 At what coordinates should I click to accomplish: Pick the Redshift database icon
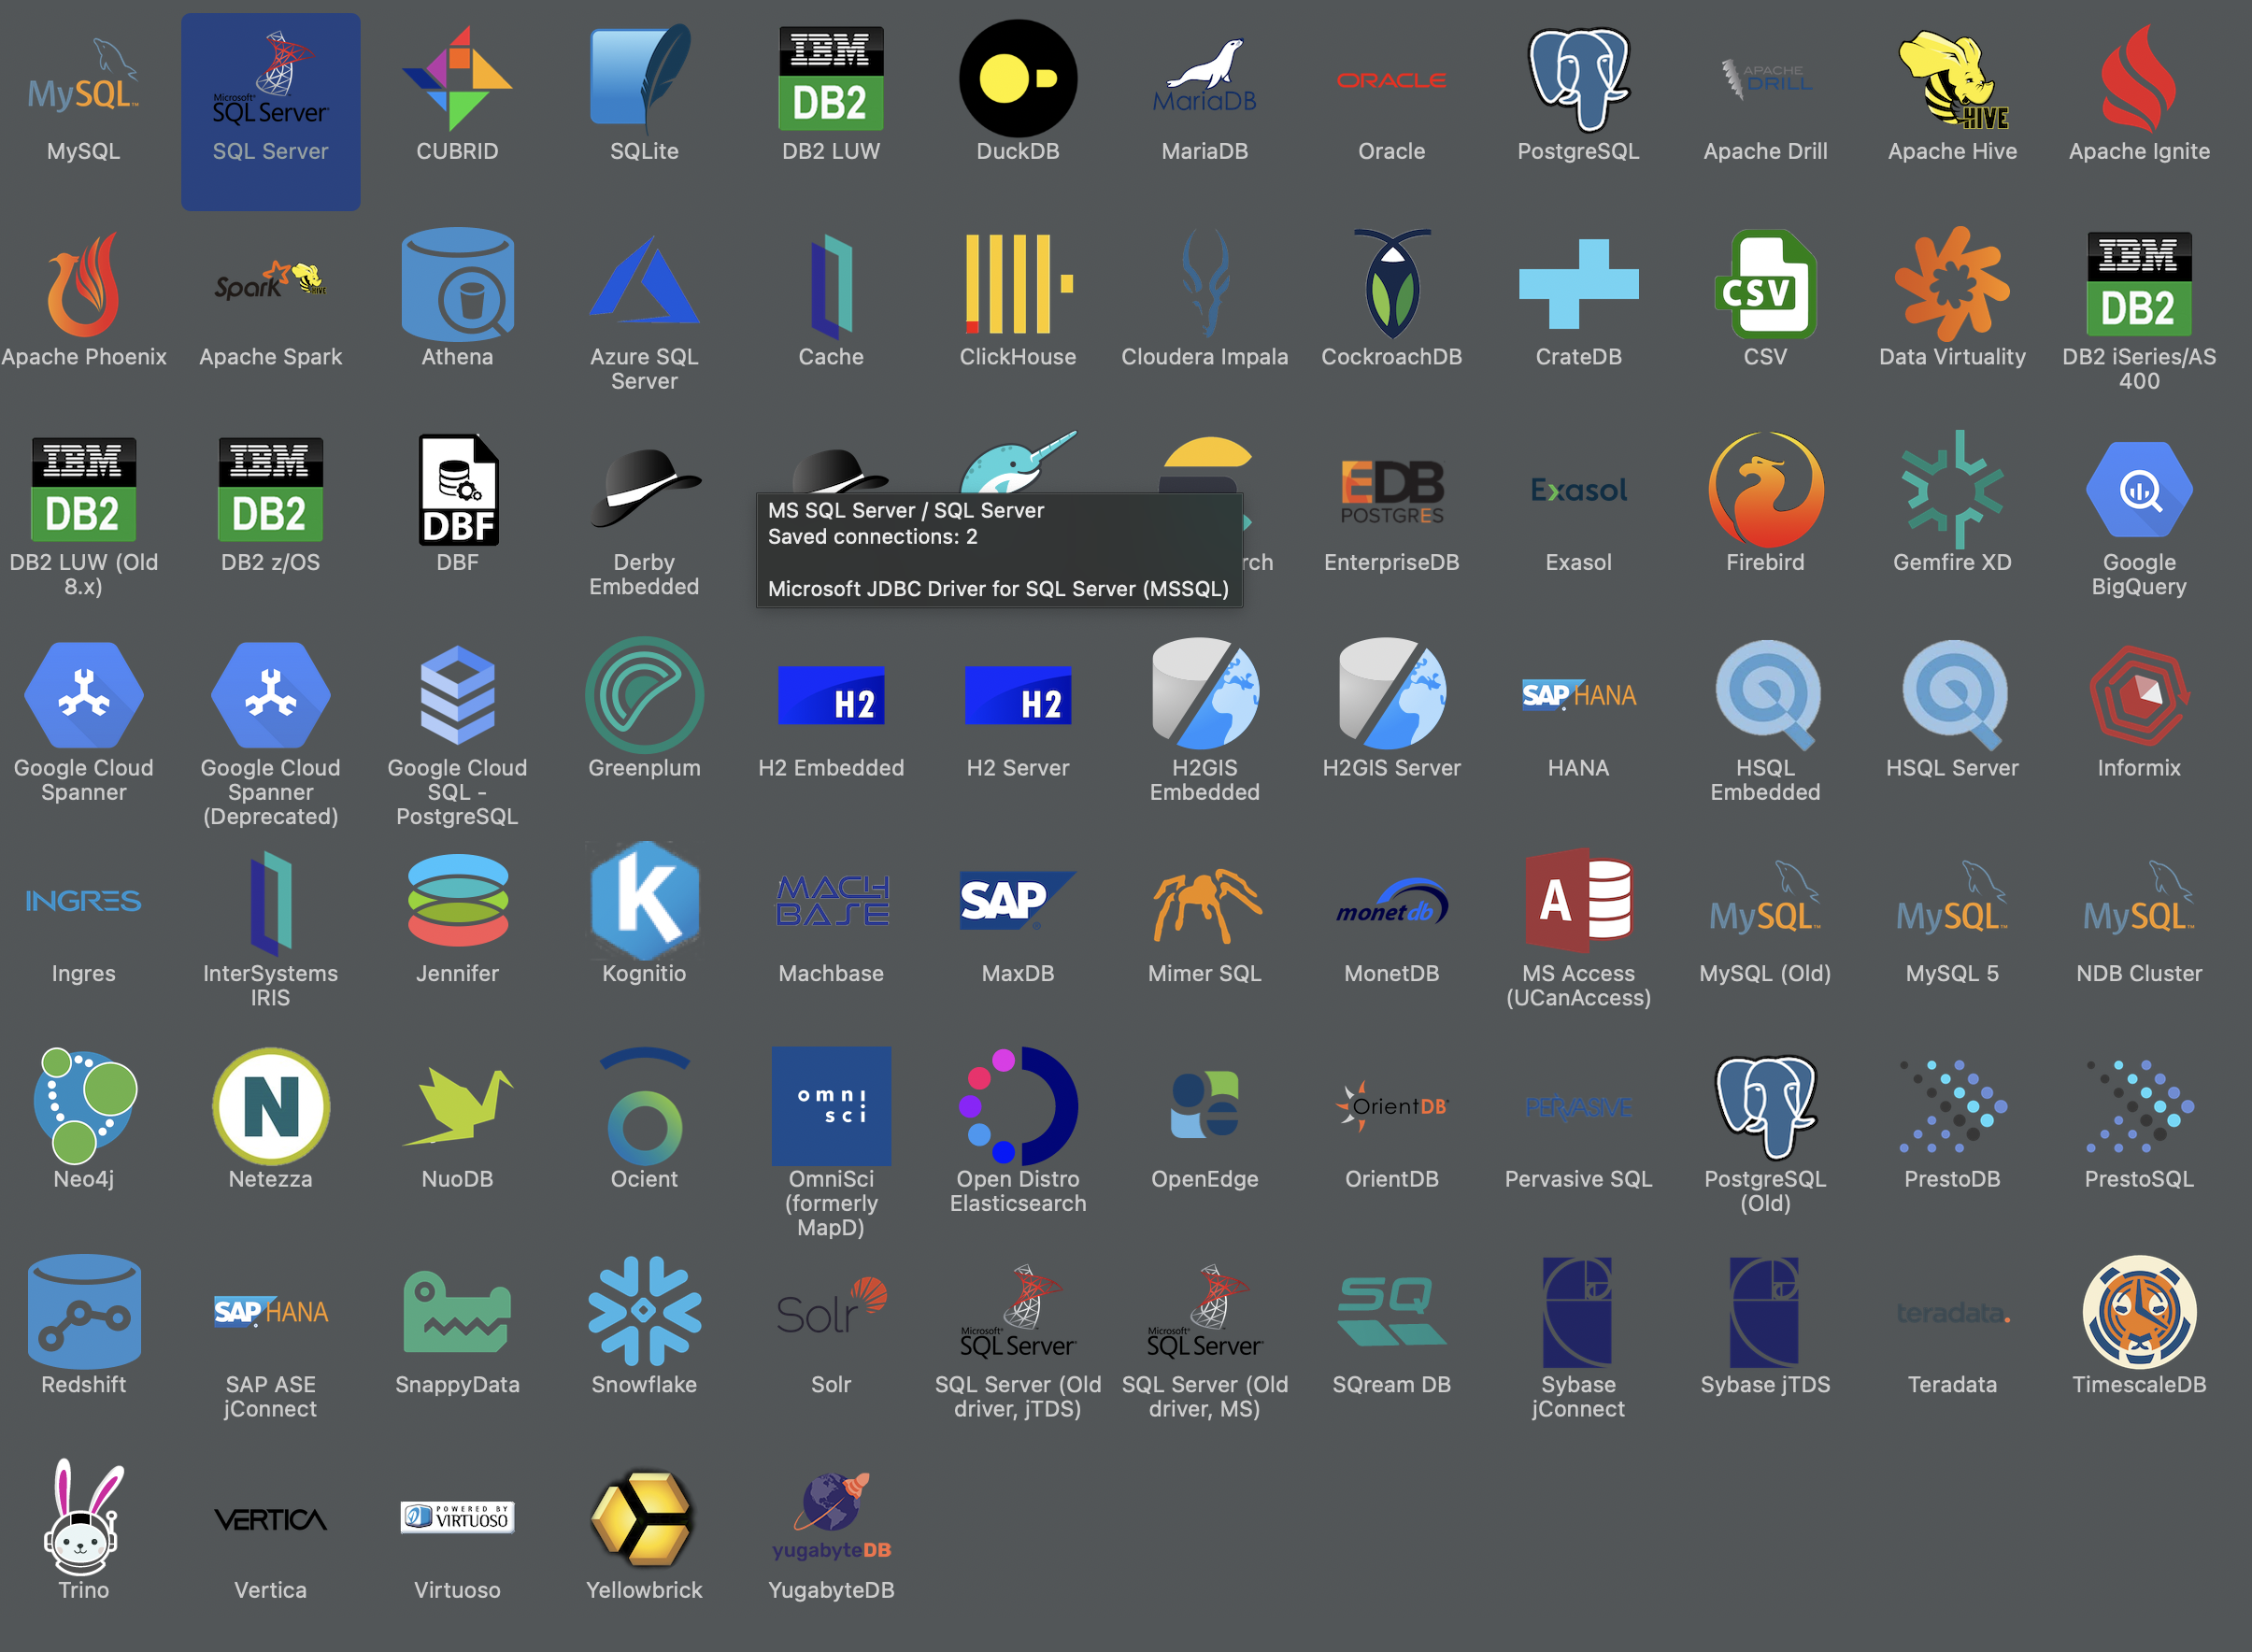point(83,1311)
